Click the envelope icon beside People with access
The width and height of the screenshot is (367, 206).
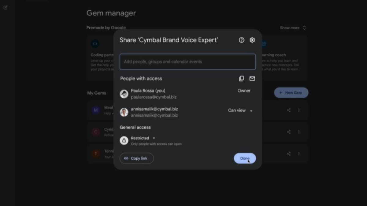point(252,79)
